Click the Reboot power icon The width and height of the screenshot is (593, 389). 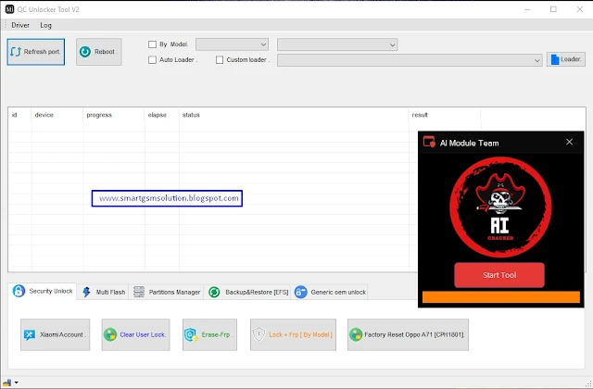85,52
